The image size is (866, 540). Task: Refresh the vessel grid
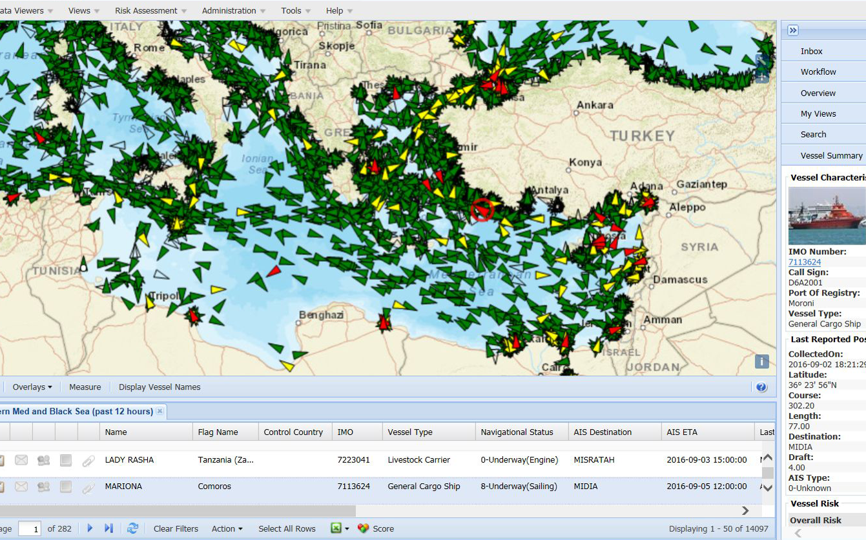point(132,528)
